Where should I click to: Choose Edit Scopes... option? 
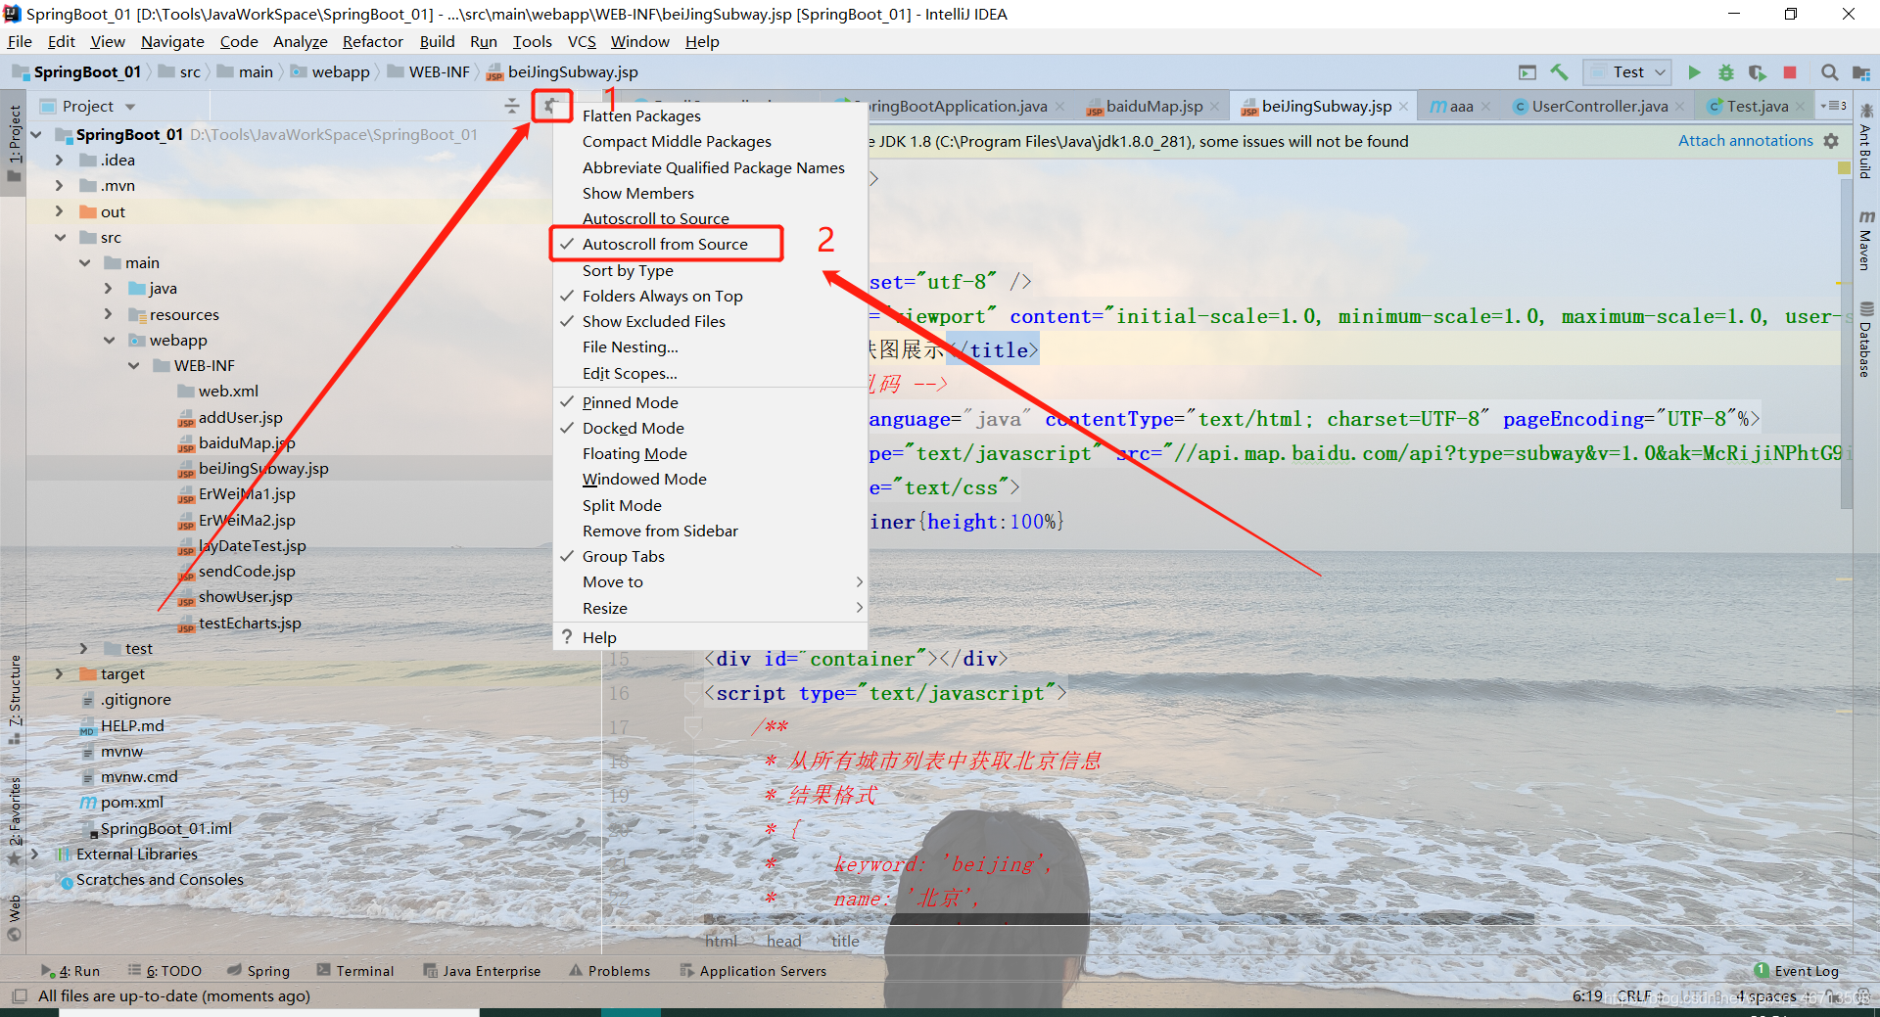click(710, 373)
